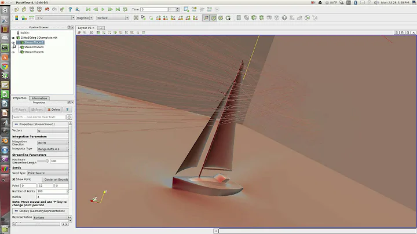Open the Magnitude component dropdown
The width and height of the screenshot is (417, 234).
(85, 18)
